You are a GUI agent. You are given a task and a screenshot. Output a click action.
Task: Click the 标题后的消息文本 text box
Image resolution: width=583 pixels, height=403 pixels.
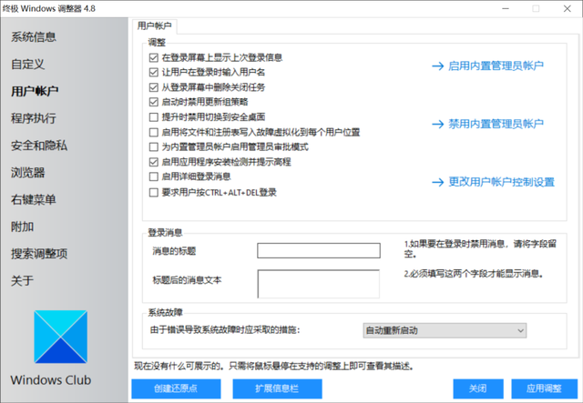tap(319, 284)
